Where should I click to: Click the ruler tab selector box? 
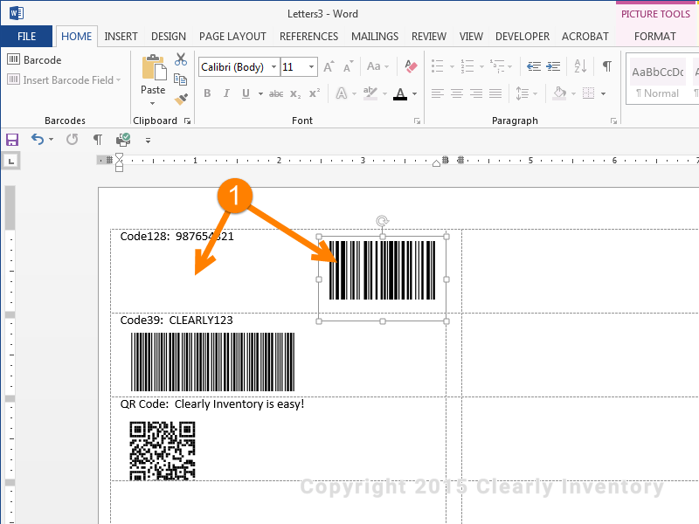(x=11, y=162)
